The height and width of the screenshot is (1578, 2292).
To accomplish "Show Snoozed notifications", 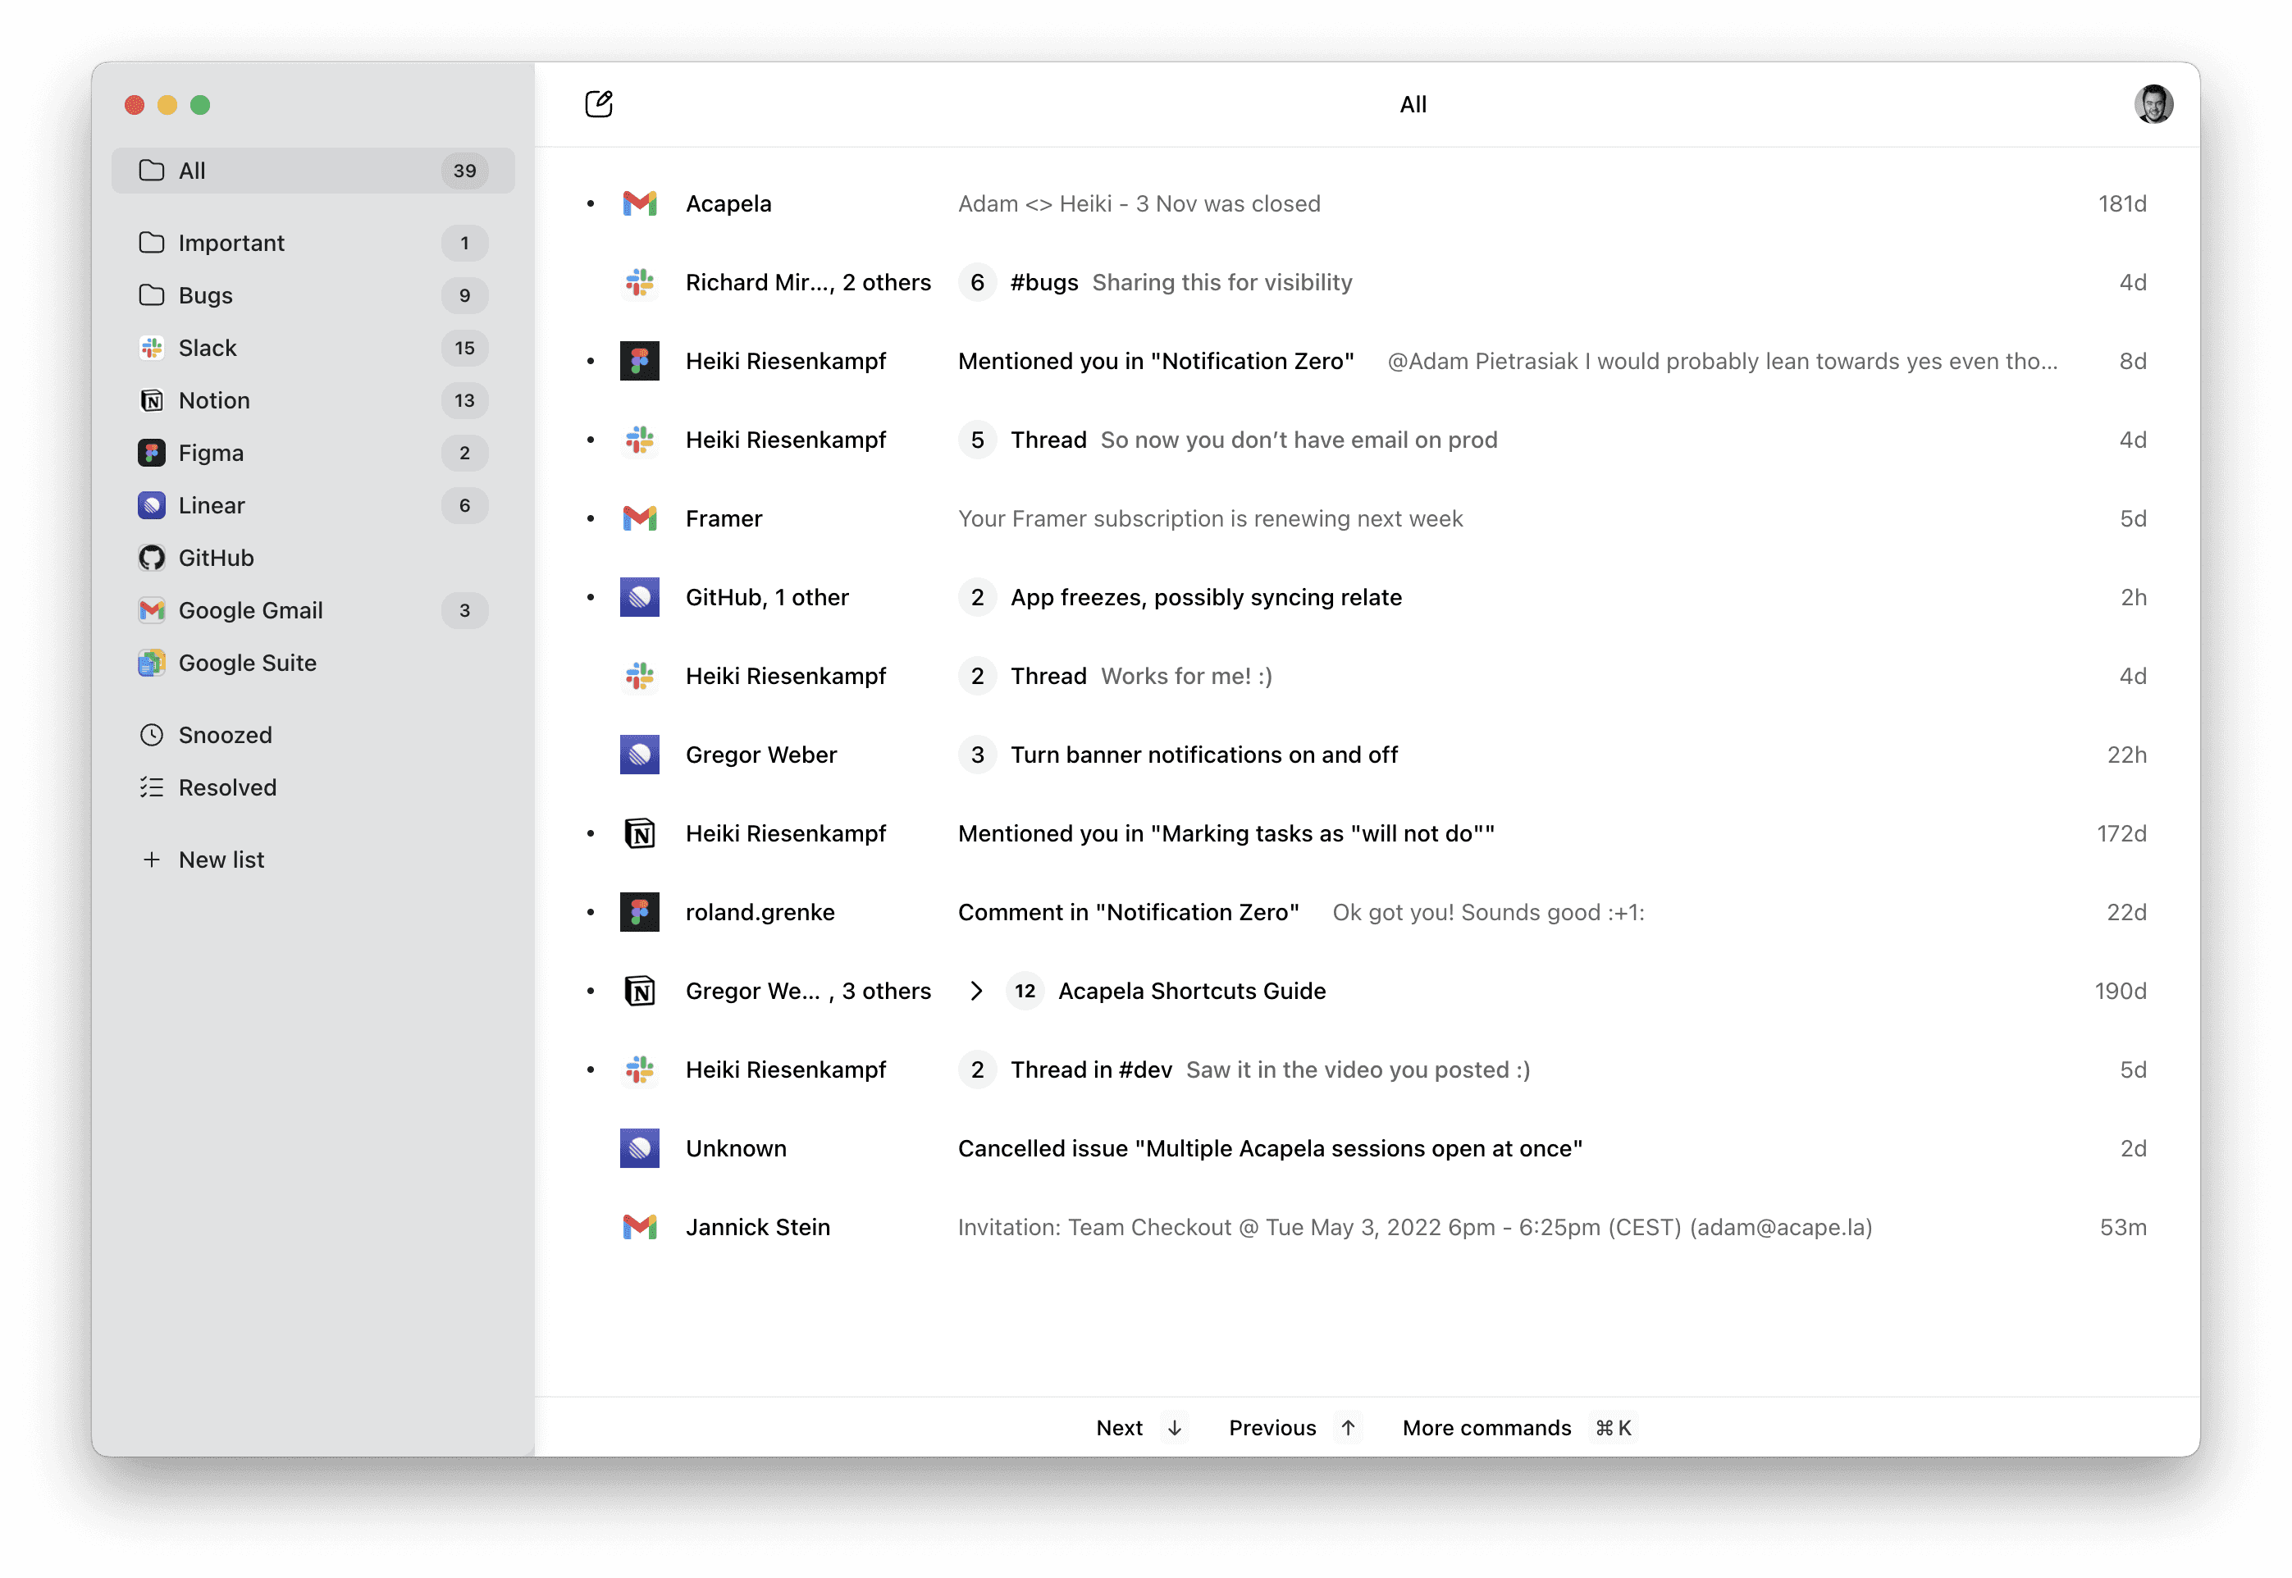I will click(x=225, y=735).
